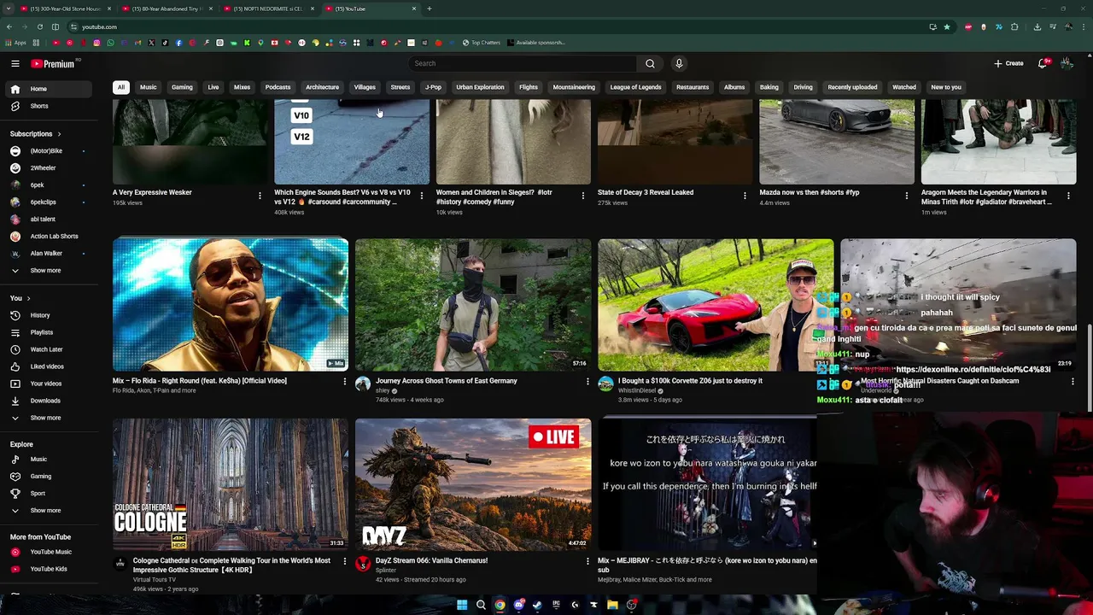
Task: Open YouTube Music link
Action: pyautogui.click(x=50, y=552)
